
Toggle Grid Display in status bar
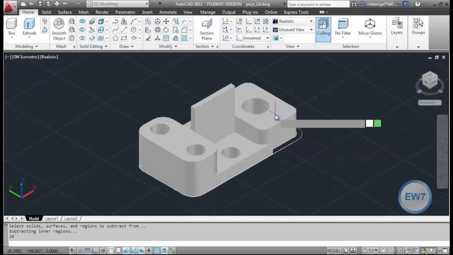[x=88, y=251]
